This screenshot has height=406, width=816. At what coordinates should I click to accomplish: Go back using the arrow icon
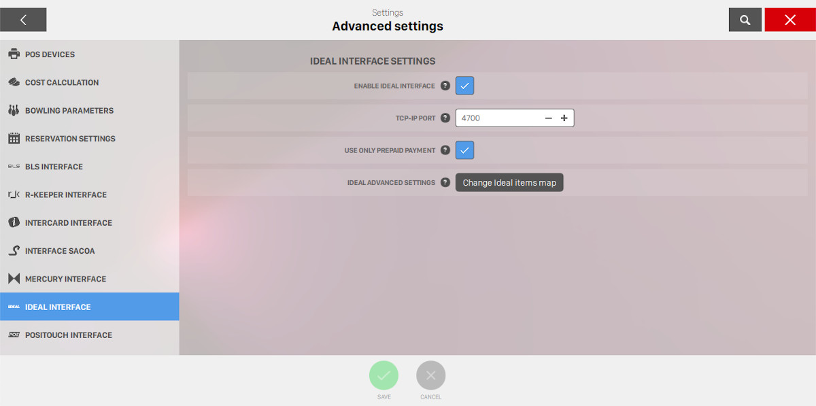(x=23, y=20)
